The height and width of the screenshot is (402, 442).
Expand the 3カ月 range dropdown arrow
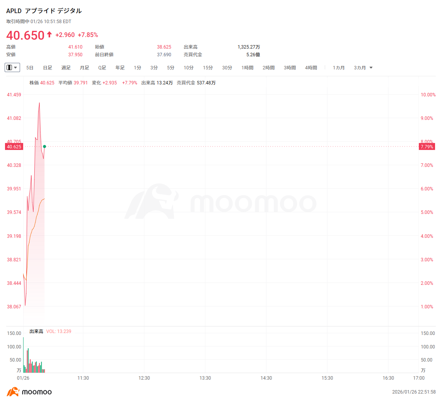371,68
